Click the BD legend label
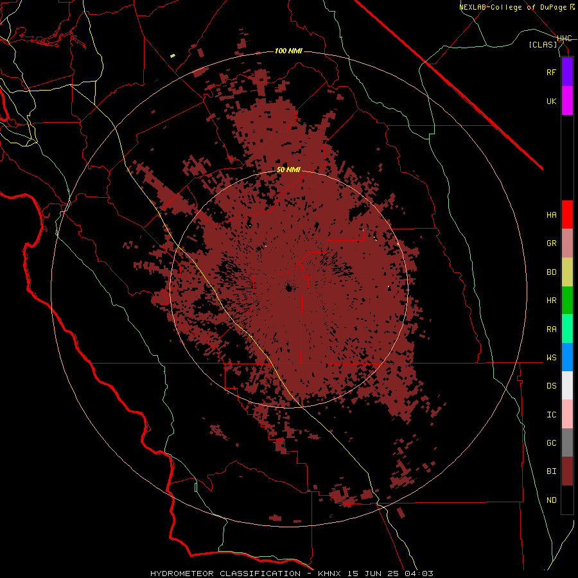 click(x=551, y=272)
